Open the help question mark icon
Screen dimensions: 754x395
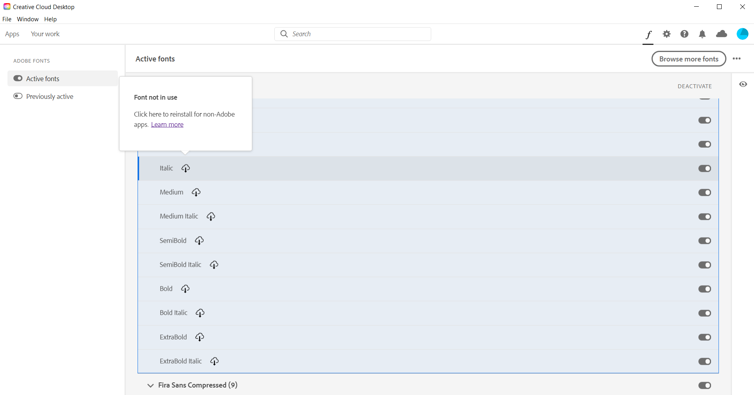click(684, 34)
